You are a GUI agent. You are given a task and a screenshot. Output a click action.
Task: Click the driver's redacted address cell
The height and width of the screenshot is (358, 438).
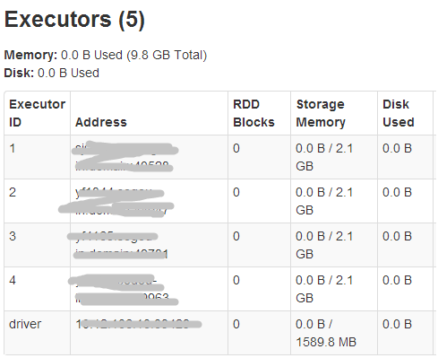pos(149,333)
